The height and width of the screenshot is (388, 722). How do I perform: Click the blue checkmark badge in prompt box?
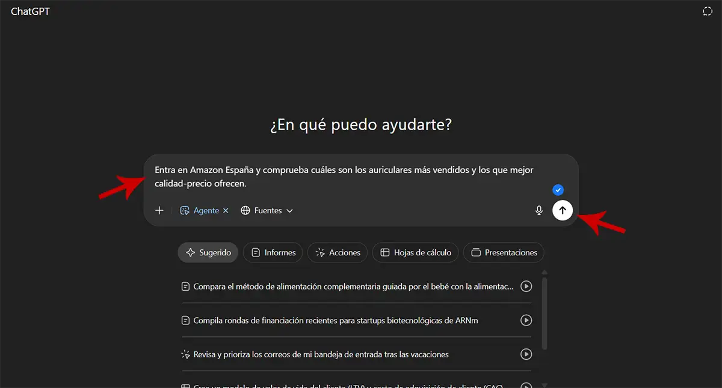coord(558,190)
